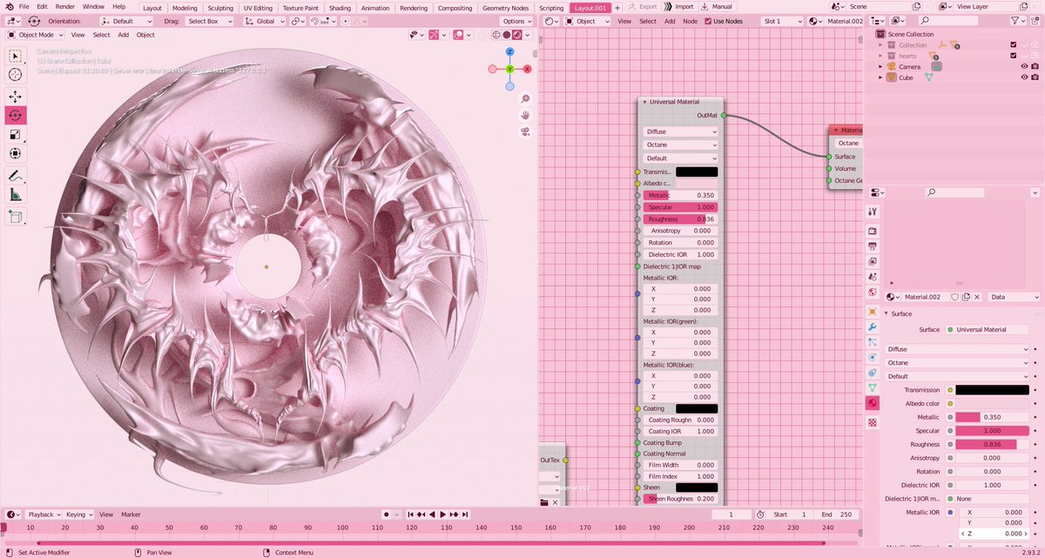This screenshot has height=558, width=1045.
Task: Switch to the Sculpting workspace tab
Action: (219, 7)
